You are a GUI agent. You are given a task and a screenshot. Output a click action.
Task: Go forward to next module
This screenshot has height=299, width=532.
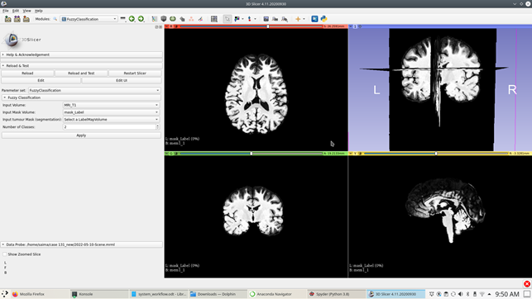pyautogui.click(x=141, y=19)
